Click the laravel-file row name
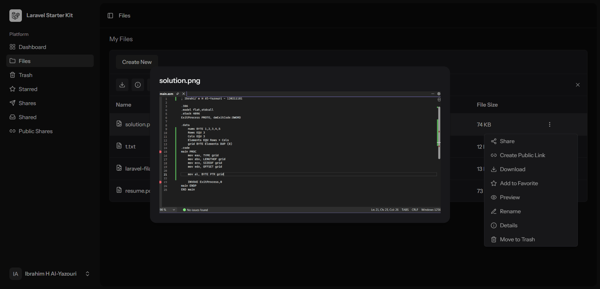 [x=138, y=169]
